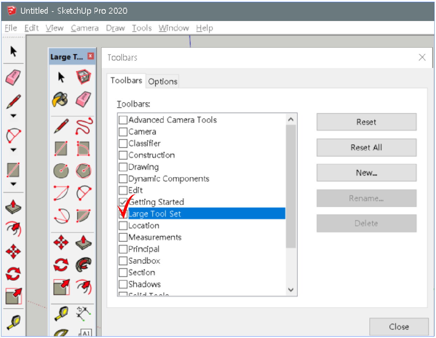Check the Principal toolbar box
Screen dimensions: 436x338
(x=123, y=249)
